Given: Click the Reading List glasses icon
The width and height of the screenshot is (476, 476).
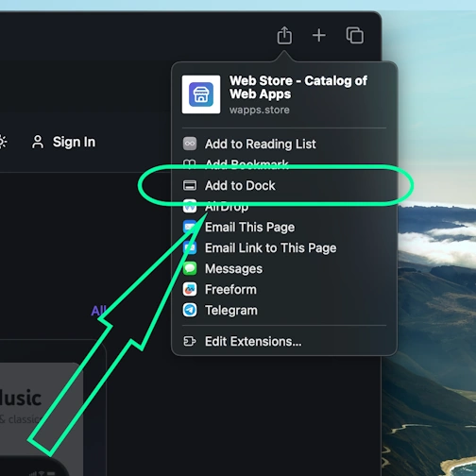Looking at the screenshot, I should 190,144.
